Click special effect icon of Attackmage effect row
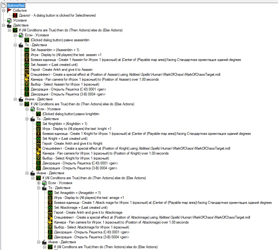The image size is (278, 250). click(x=50, y=217)
